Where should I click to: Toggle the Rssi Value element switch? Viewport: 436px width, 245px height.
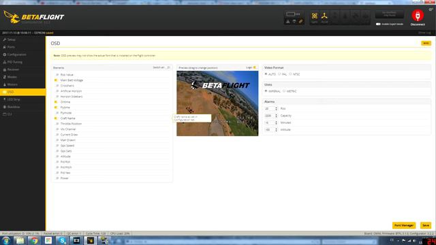(57, 75)
